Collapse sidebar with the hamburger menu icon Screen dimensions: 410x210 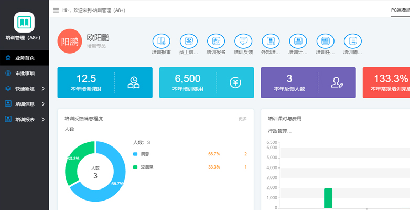pyautogui.click(x=56, y=10)
